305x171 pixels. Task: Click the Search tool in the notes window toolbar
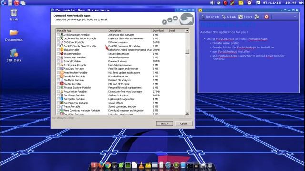210,17
